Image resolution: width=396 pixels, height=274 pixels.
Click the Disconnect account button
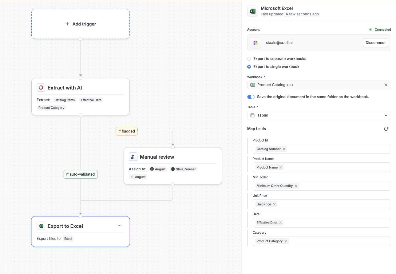pyautogui.click(x=375, y=43)
